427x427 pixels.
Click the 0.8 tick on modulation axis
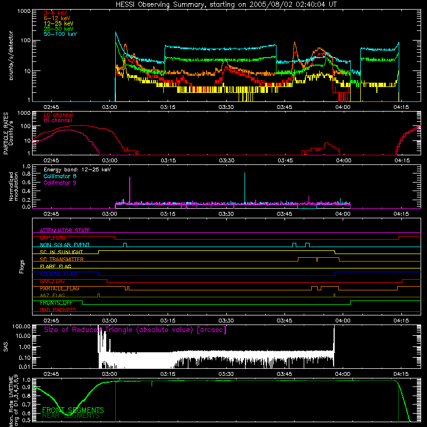26,173
